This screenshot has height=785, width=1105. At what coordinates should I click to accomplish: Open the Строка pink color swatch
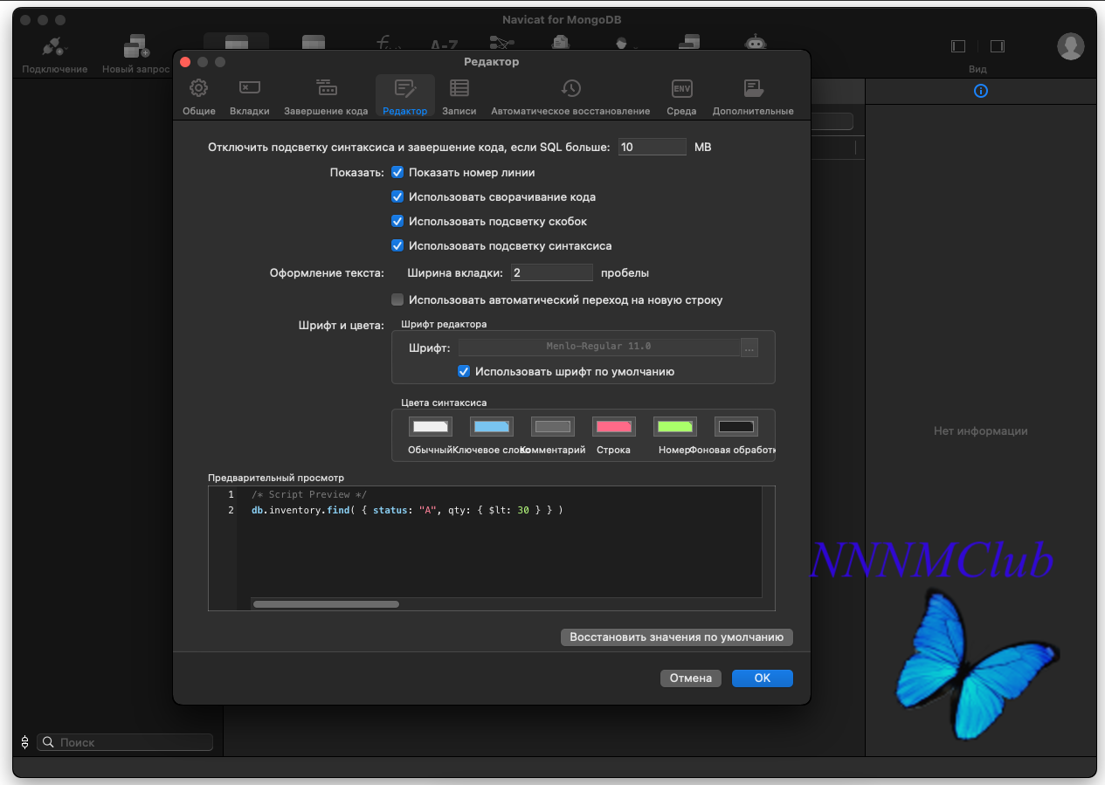pyautogui.click(x=614, y=426)
